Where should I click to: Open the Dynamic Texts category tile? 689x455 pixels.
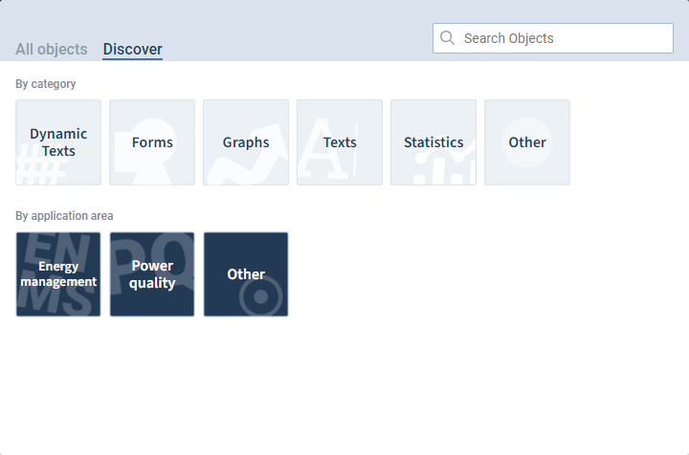pos(58,142)
